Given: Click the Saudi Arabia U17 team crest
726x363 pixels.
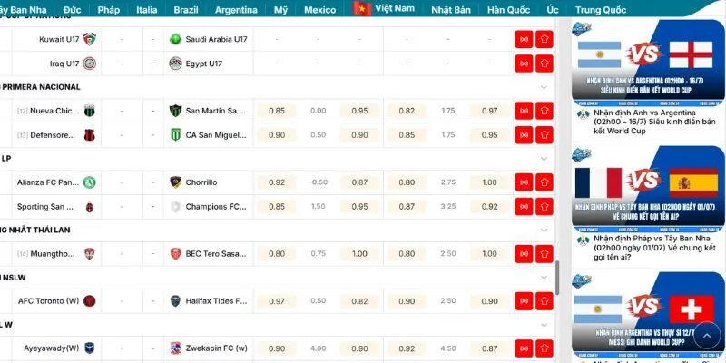Looking at the screenshot, I should (175, 39).
